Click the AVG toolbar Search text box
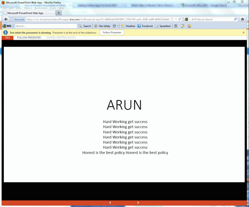Screen dimensions: 249x207 [46, 26]
